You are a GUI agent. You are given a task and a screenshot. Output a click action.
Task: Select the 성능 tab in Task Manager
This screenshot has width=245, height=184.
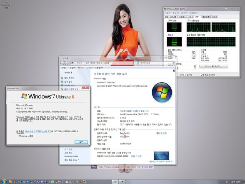197,17
